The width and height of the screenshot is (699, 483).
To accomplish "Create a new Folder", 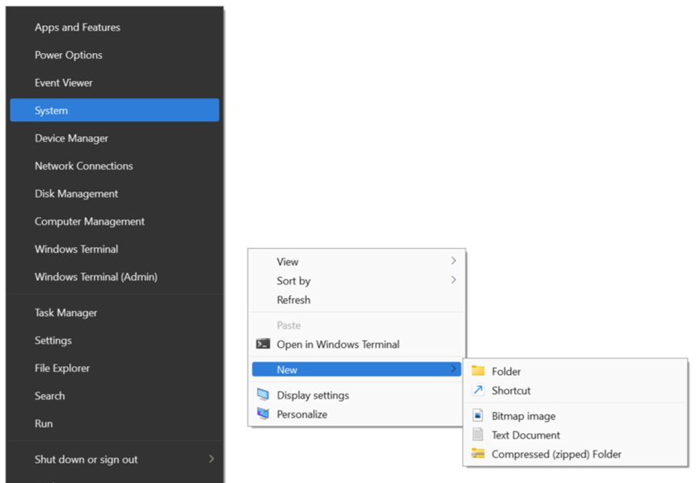I will coord(575,372).
